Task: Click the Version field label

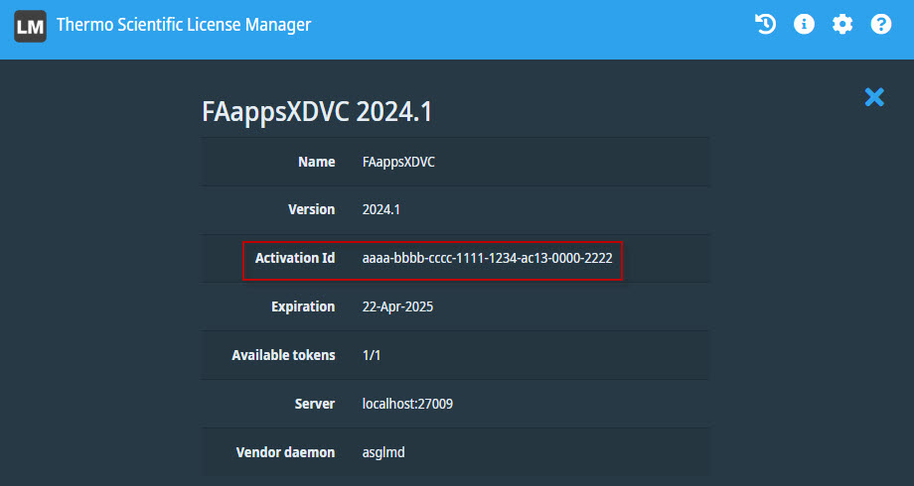Action: [311, 209]
